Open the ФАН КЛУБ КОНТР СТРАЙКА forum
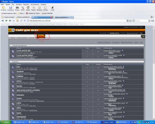 [x=28, y=90]
